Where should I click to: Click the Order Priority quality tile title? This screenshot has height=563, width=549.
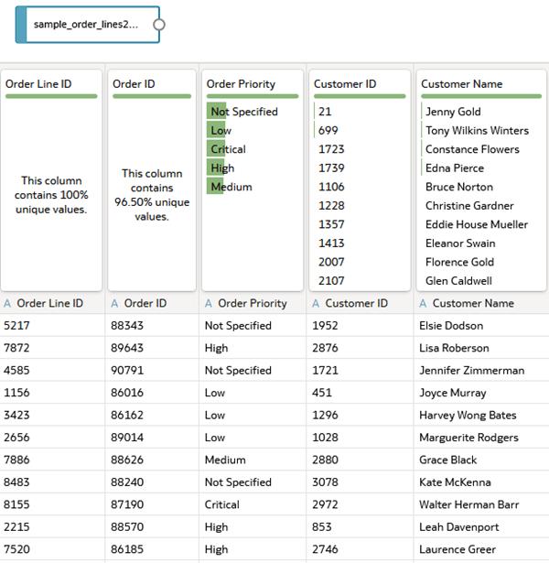pos(241,84)
